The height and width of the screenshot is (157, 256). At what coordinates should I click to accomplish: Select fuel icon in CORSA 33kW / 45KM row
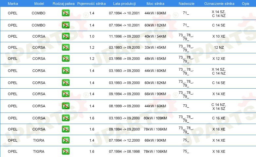(65, 47)
